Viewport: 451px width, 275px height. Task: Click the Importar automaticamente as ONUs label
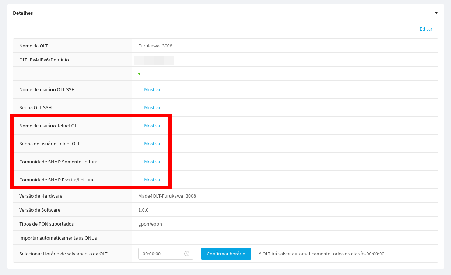tap(58, 238)
